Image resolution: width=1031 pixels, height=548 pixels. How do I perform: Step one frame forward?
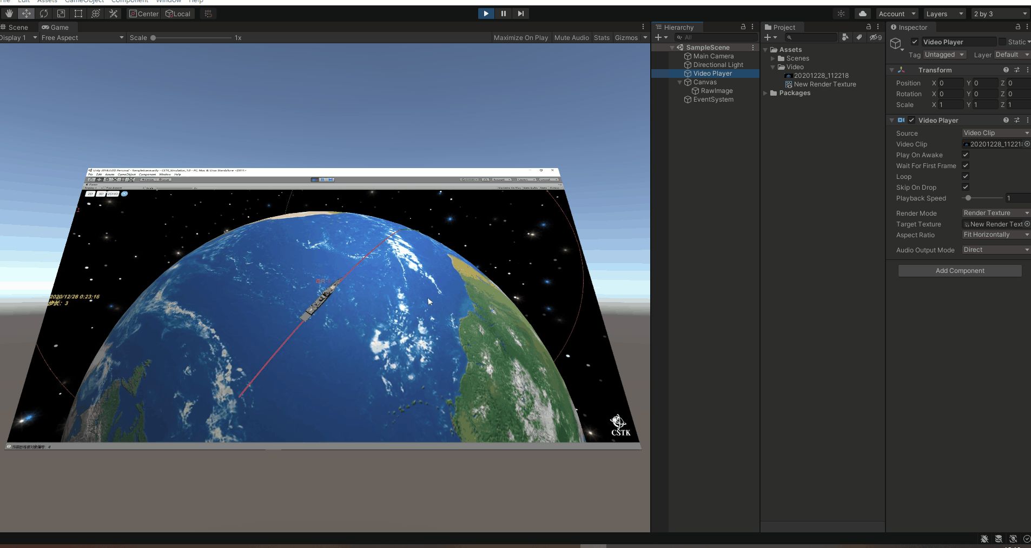coord(520,14)
